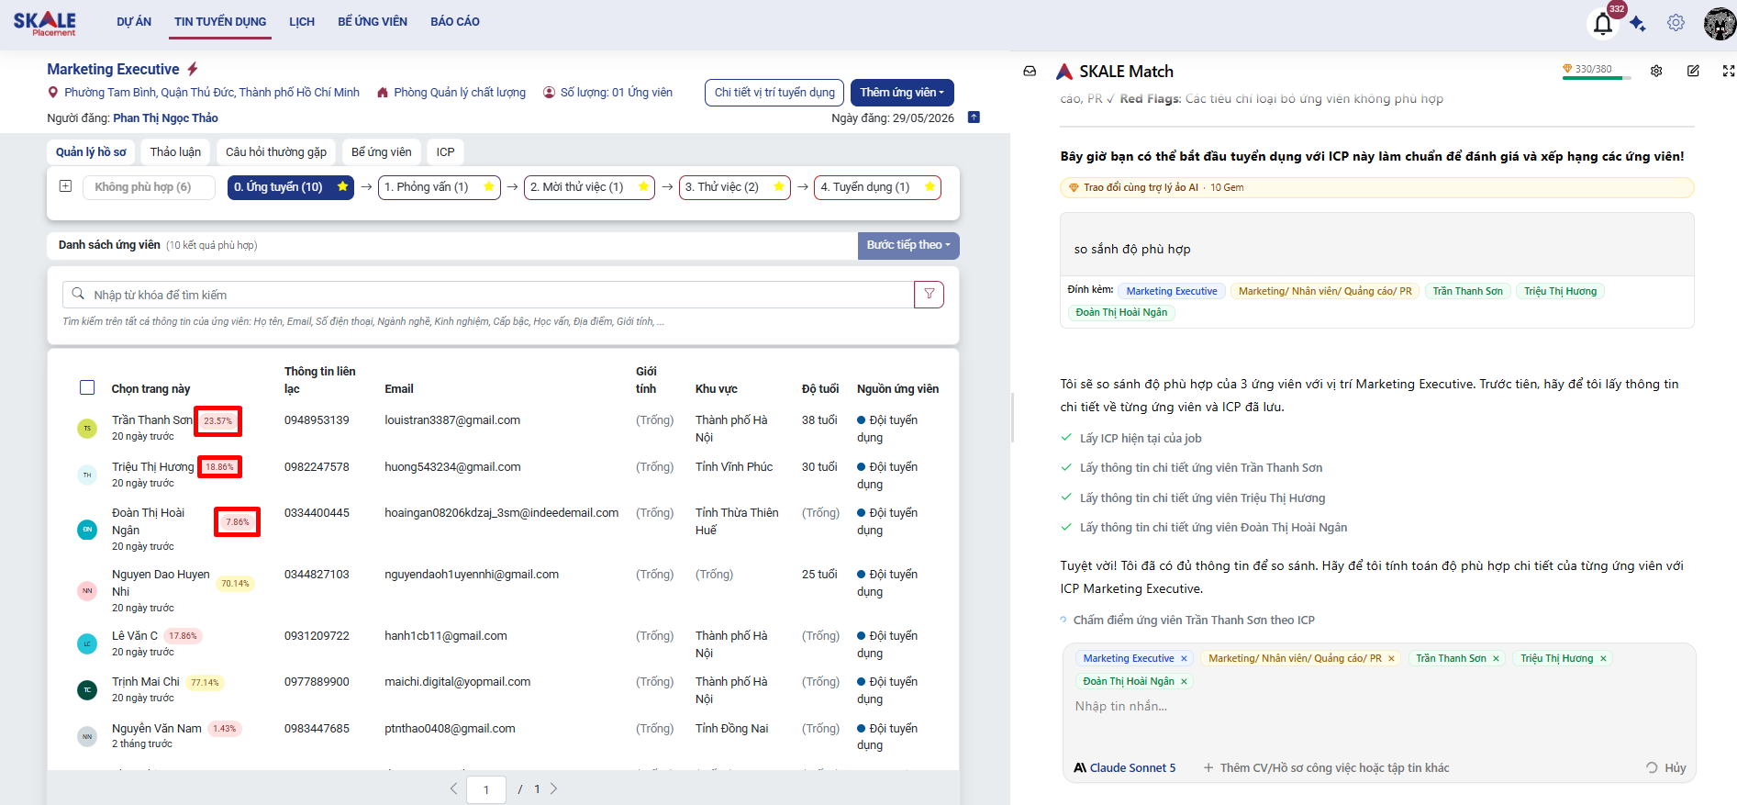Viewport: 1737px width, 805px height.
Task: Open poster link 'Phan Thị Ngọc Thảo'
Action: click(165, 118)
